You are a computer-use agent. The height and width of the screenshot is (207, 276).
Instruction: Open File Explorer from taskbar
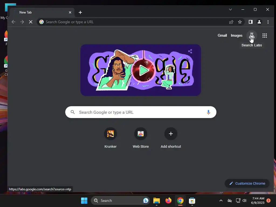click(x=157, y=201)
